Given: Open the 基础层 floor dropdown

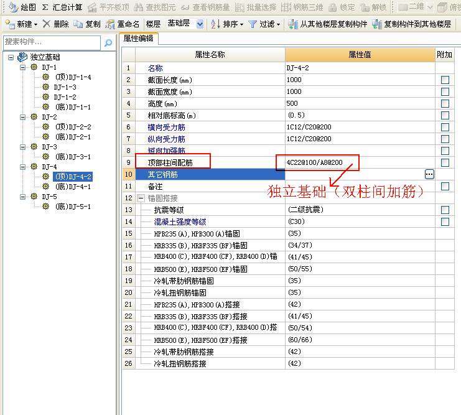Looking at the screenshot, I should pyautogui.click(x=200, y=24).
